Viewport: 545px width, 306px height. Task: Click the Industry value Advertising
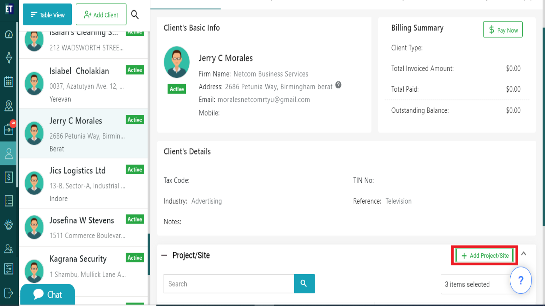click(x=207, y=201)
